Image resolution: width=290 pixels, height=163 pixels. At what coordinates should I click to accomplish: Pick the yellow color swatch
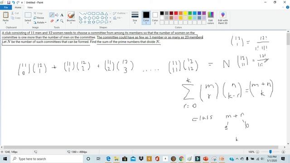(185, 13)
